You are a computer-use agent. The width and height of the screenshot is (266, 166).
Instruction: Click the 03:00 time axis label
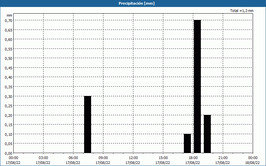click(43, 158)
